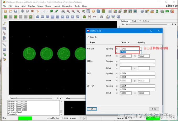Viewport: 178px width, 121px height.
Task: Click the grid toggle toolbar icon
Action: pos(110,11)
